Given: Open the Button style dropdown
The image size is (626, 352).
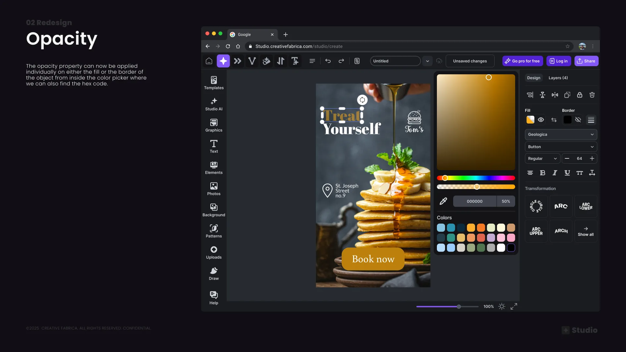Looking at the screenshot, I should point(561,147).
